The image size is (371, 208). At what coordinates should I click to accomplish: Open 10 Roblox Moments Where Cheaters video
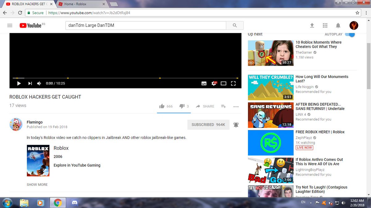pos(318,44)
